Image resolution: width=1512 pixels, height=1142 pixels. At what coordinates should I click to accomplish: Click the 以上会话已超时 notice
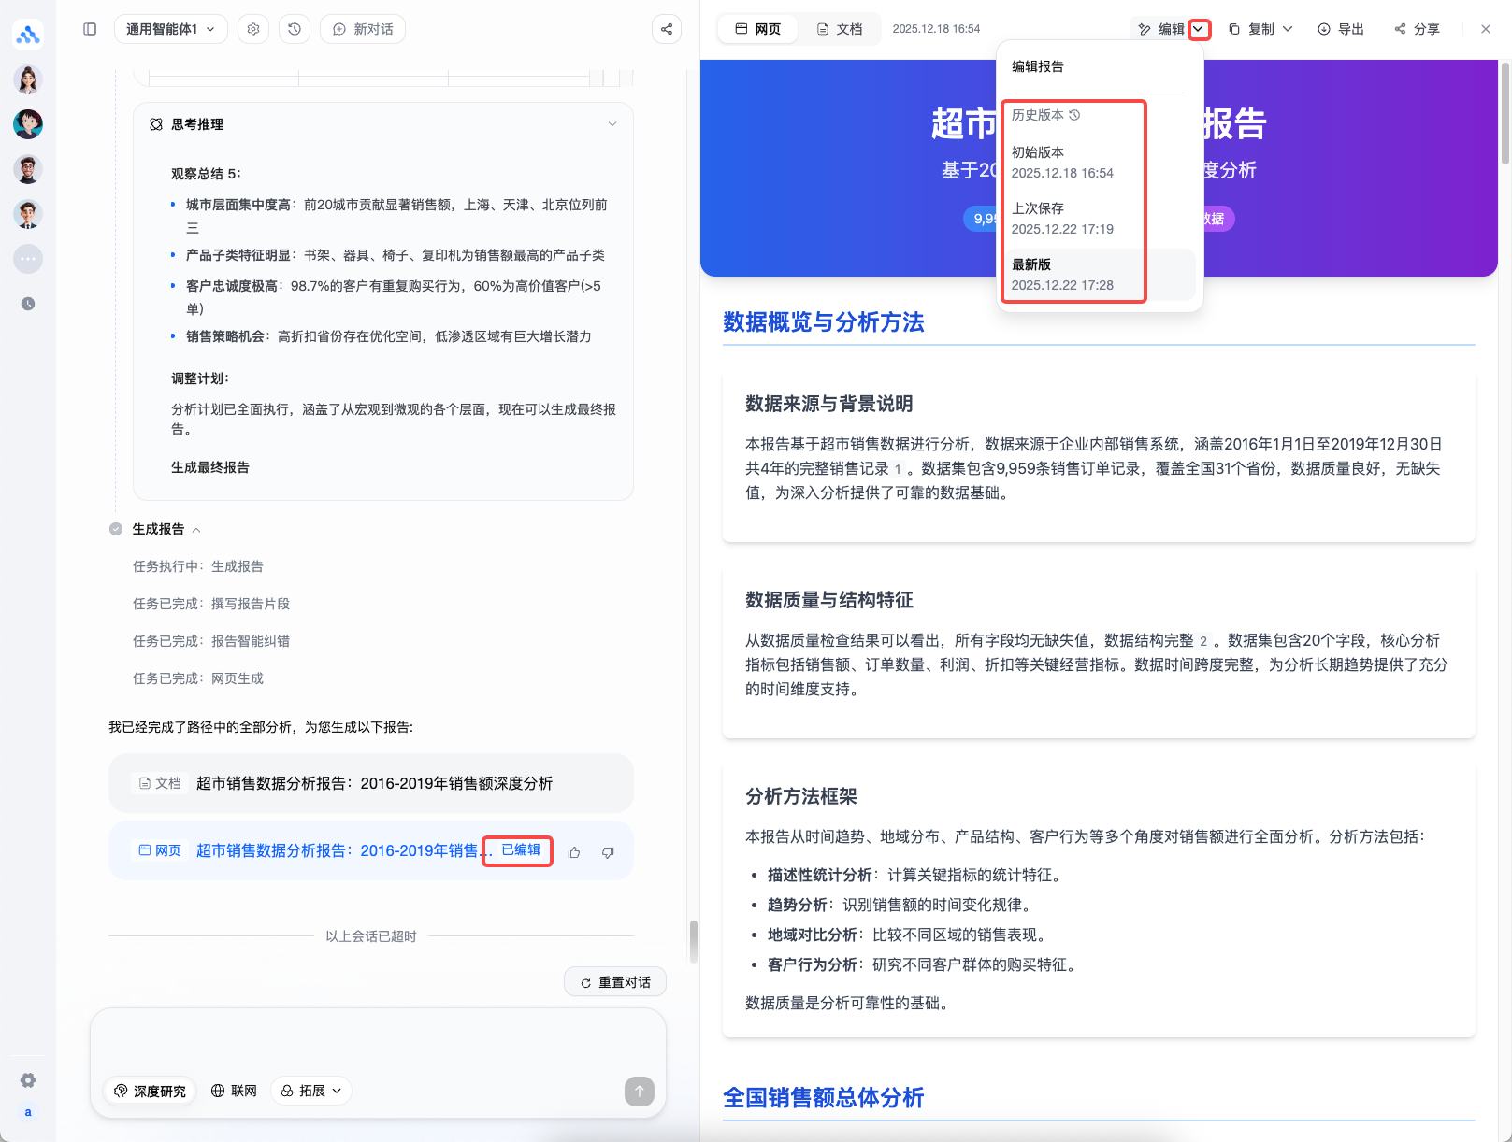click(x=371, y=936)
